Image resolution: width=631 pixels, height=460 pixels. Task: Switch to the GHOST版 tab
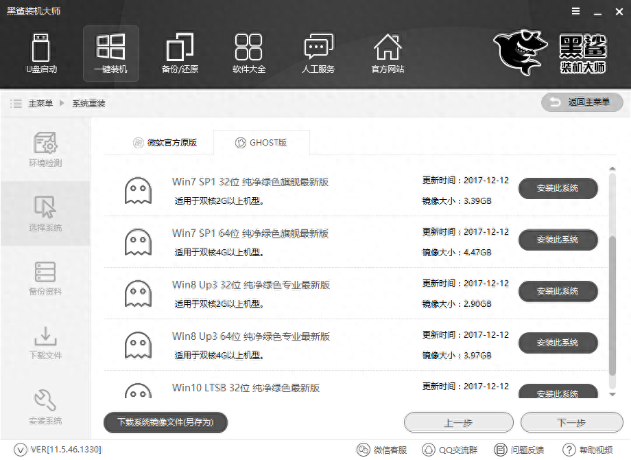pos(261,143)
